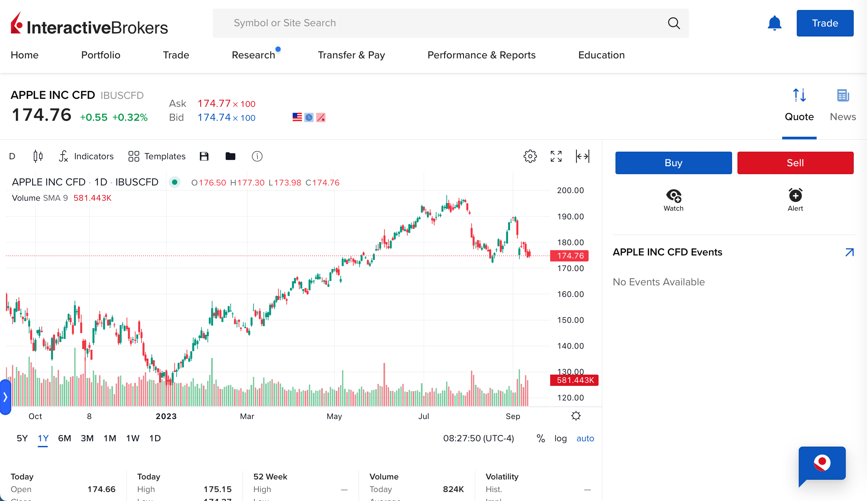Viewport: 867px width, 501px height.
Task: Save the chart layout
Action: coord(204,156)
